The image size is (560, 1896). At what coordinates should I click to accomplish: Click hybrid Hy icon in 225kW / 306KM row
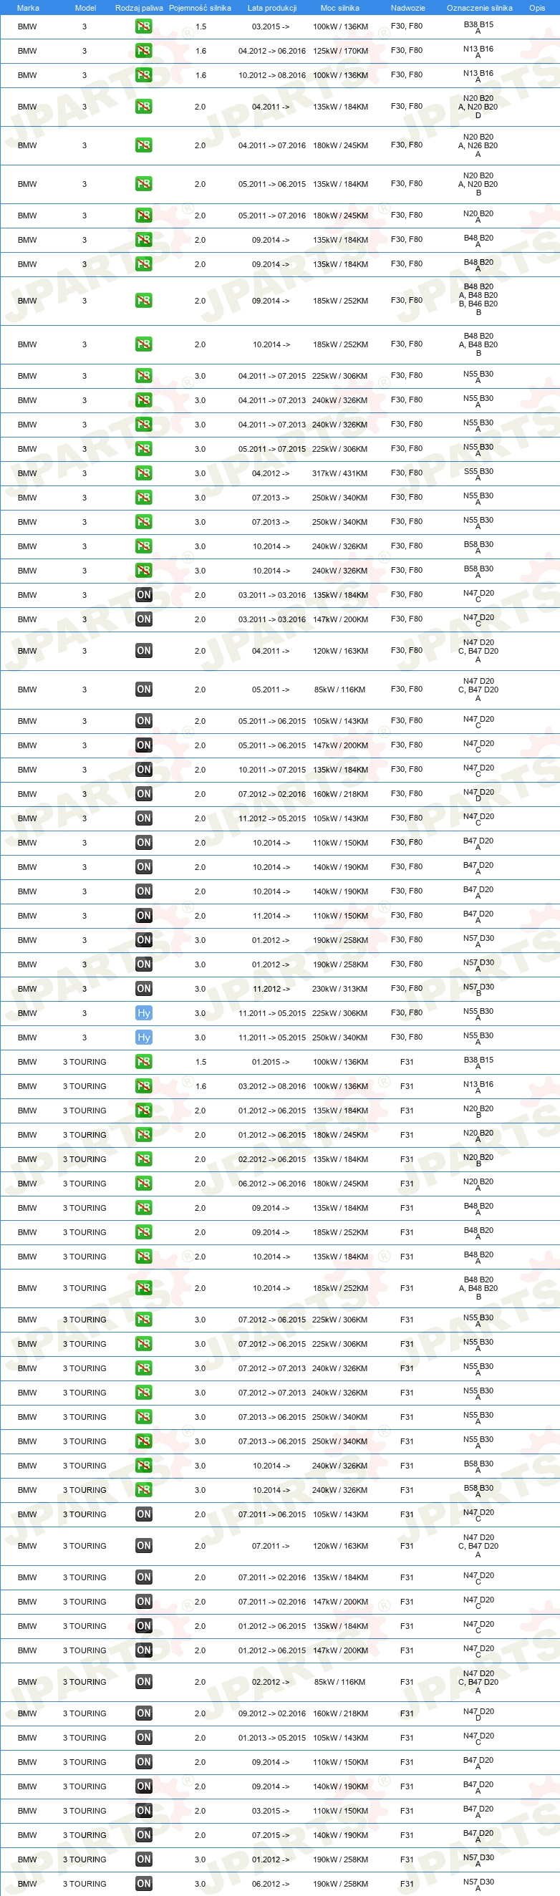143,1012
